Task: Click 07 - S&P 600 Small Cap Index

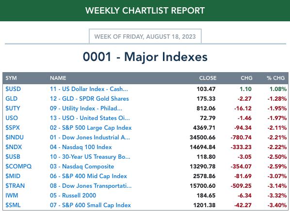Action: click(90, 205)
